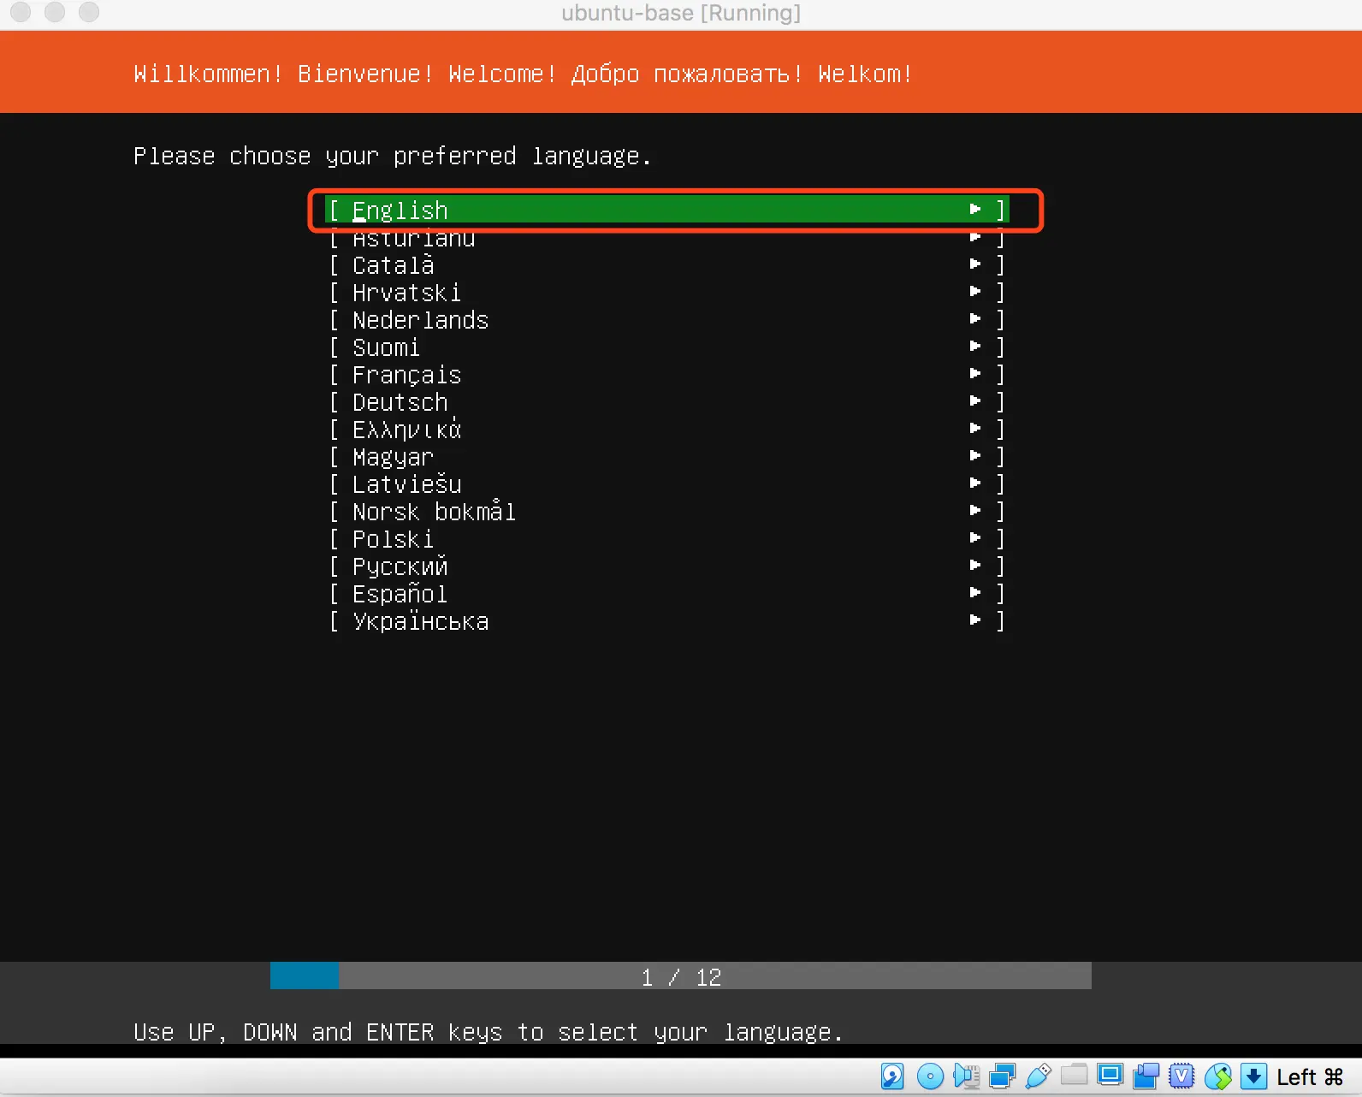The image size is (1362, 1097).
Task: Click the mouse integration icon
Action: click(x=1217, y=1076)
